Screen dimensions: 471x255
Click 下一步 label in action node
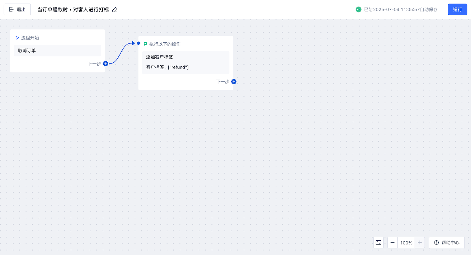pyautogui.click(x=223, y=82)
